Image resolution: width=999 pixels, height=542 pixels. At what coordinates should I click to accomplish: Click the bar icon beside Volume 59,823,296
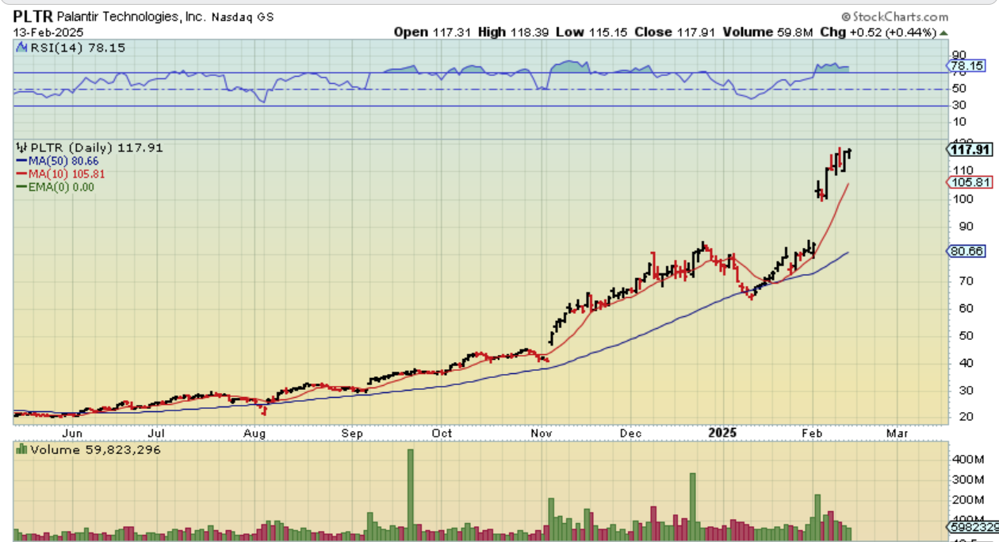point(21,449)
